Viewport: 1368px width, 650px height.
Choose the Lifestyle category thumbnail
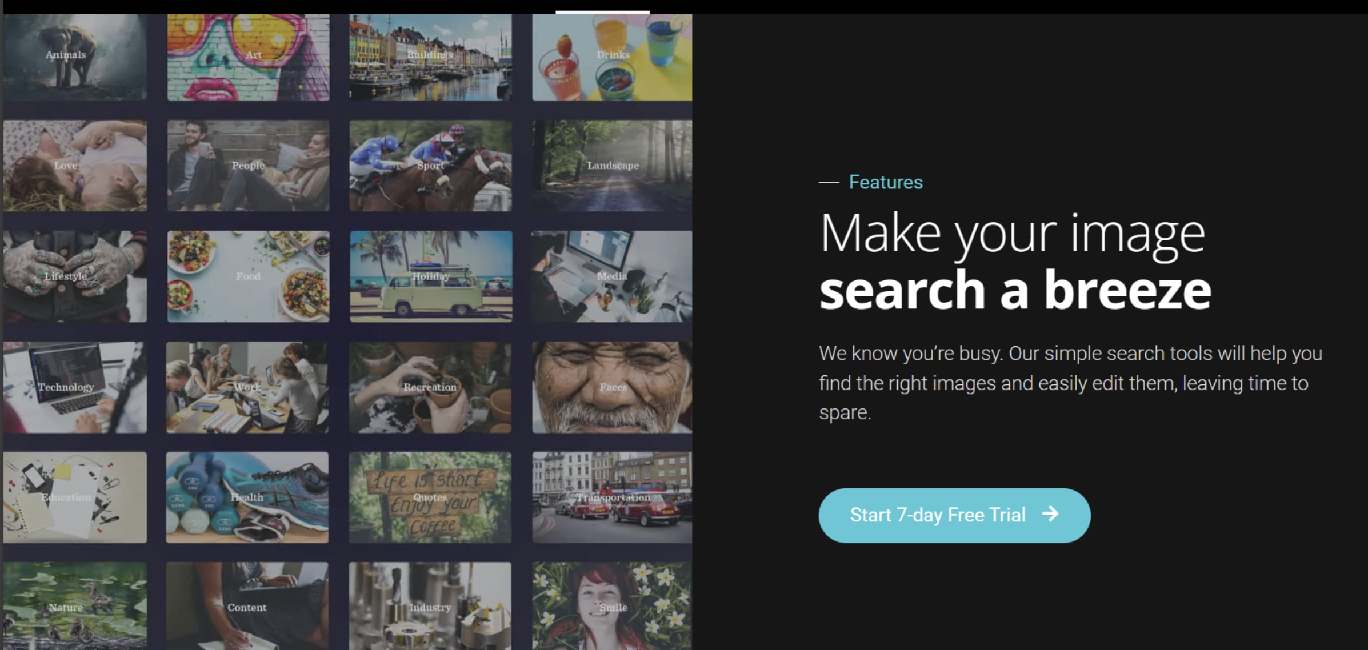click(75, 276)
